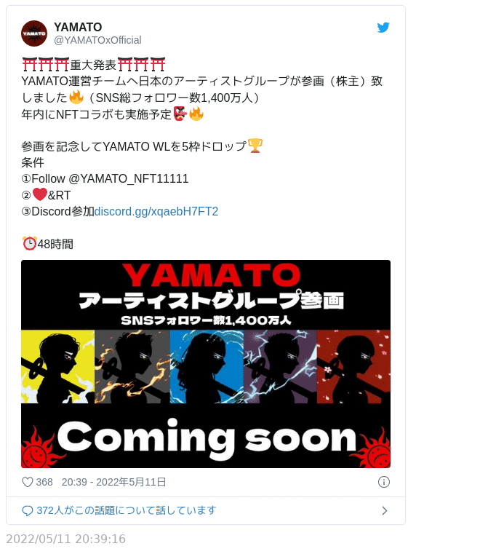Viewport: 480px width, 554px height.
Task: Click the red sakura silhouette character panel
Action: coord(353,366)
